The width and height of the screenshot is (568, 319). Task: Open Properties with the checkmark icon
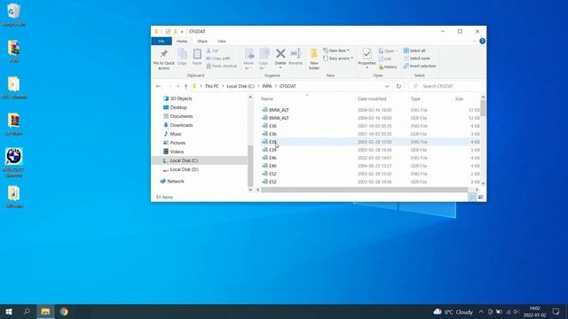367,54
